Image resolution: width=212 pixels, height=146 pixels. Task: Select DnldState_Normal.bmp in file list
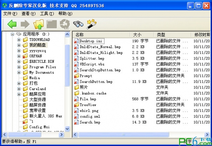click(x=100, y=47)
